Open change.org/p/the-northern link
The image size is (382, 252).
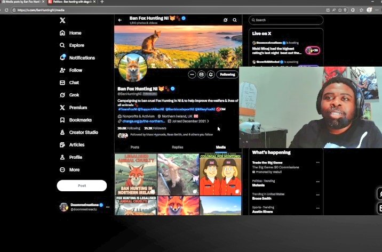[x=144, y=121]
